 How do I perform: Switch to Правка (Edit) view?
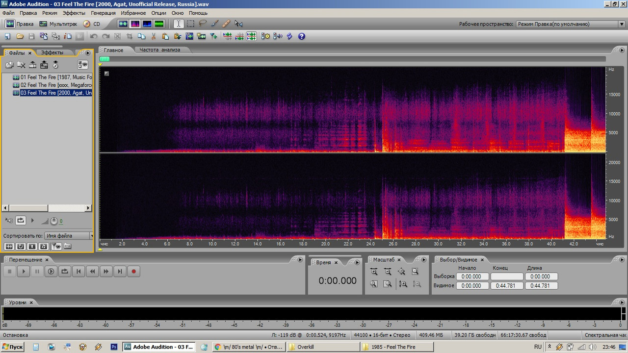click(20, 24)
